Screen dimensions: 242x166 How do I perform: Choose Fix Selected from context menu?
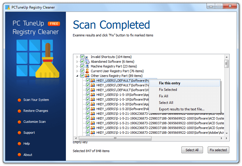[x=185, y=90]
